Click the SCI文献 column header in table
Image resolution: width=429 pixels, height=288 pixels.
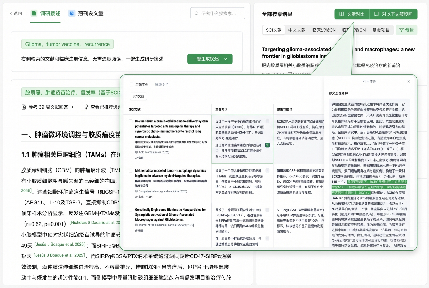(x=135, y=110)
